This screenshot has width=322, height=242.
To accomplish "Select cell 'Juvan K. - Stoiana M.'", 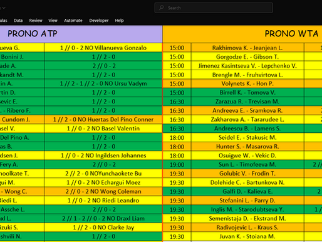I will coord(247,236).
